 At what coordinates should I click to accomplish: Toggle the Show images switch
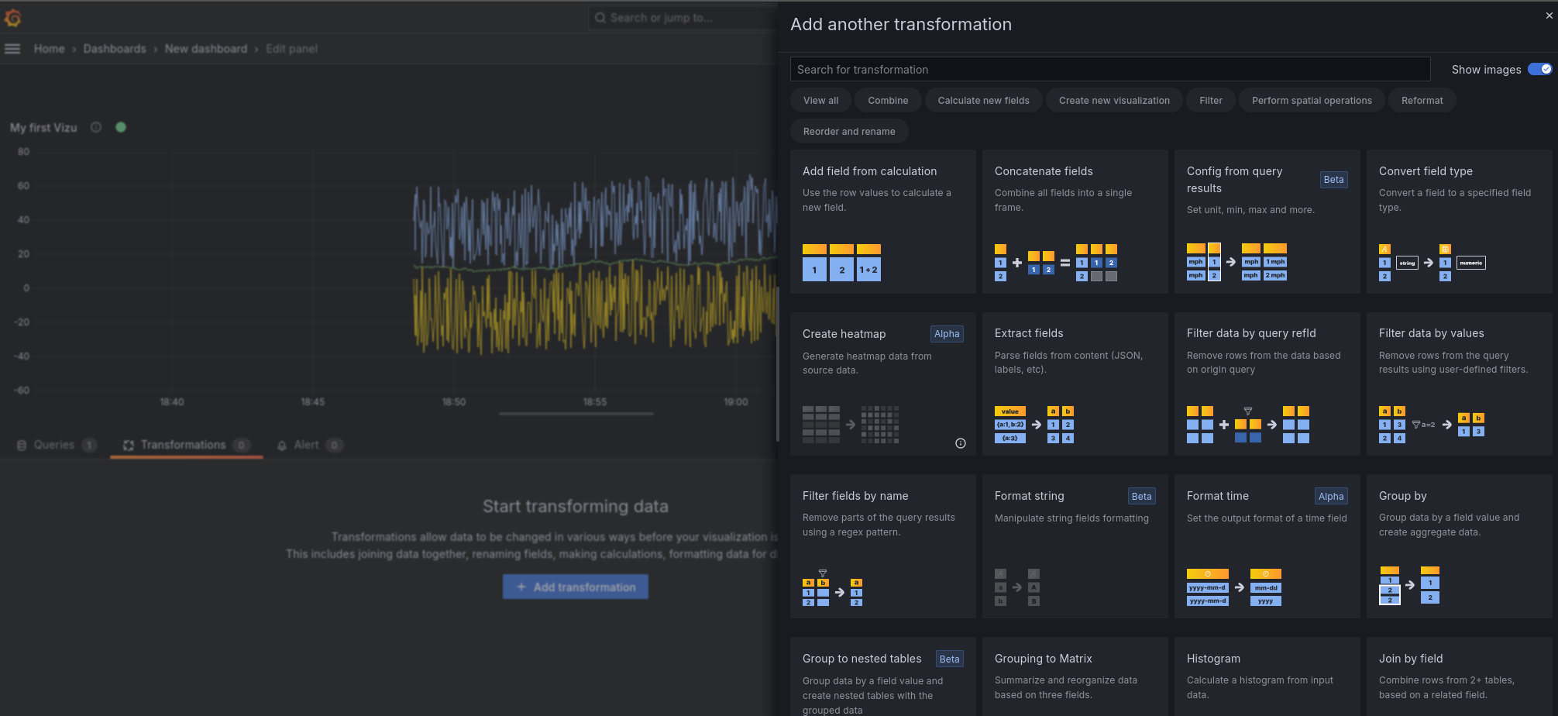click(x=1539, y=69)
